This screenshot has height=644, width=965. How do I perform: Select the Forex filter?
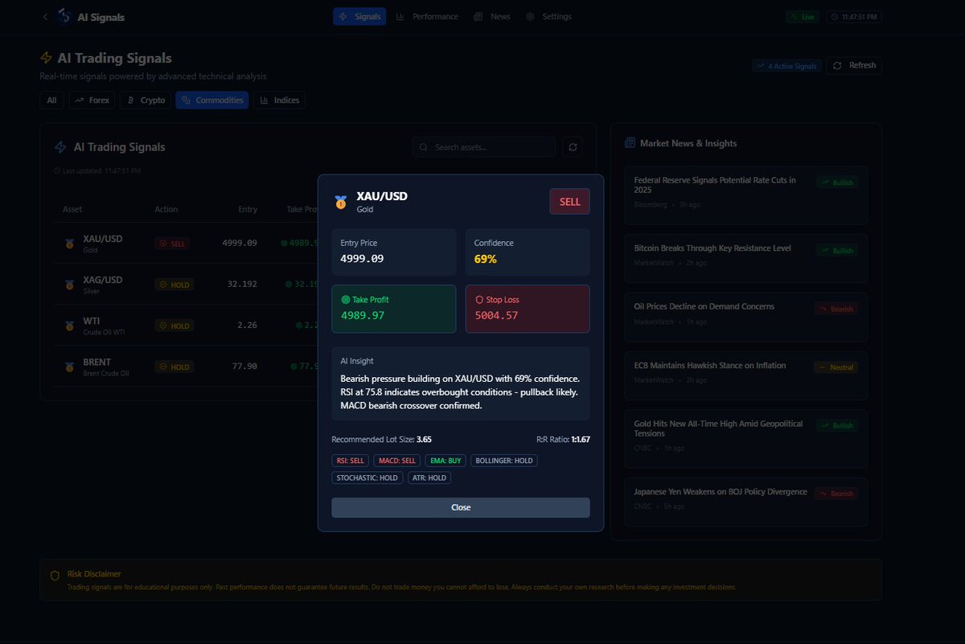(92, 100)
